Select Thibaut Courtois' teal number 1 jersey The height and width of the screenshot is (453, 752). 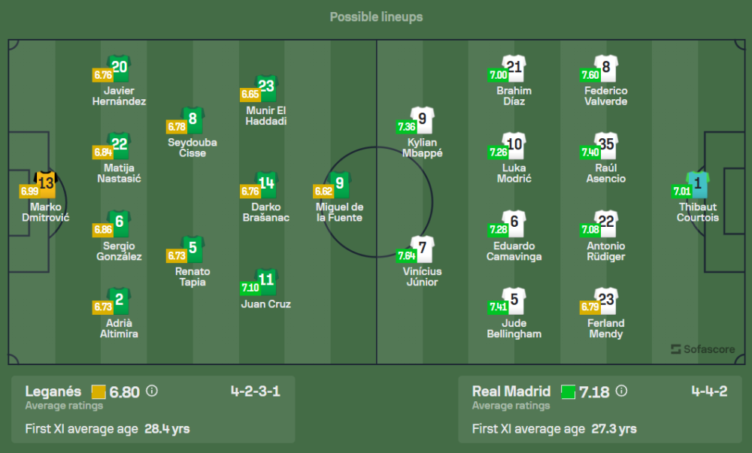coord(697,183)
